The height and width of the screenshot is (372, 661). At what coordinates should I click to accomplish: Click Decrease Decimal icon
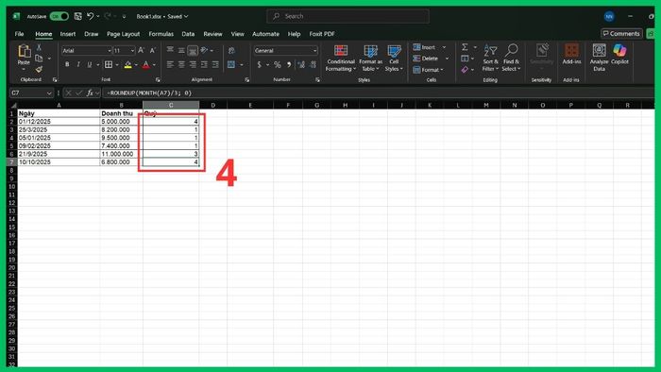pos(313,64)
